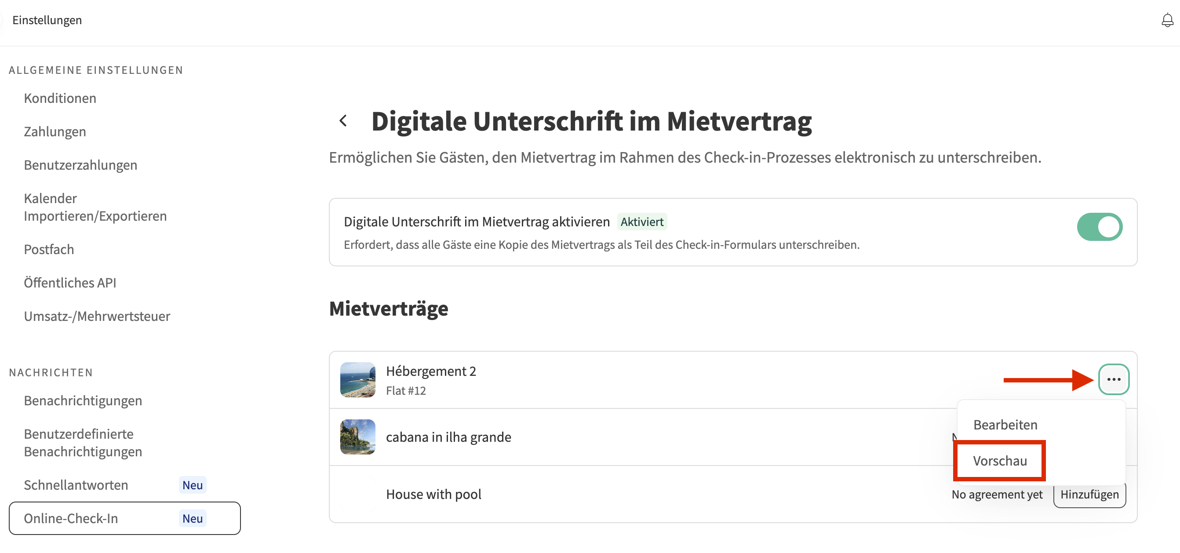This screenshot has width=1180, height=553.
Task: Go to Zahlungen settings
Action: pyautogui.click(x=55, y=131)
